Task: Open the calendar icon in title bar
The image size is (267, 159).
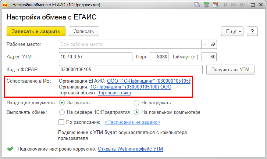Action: click(215, 5)
